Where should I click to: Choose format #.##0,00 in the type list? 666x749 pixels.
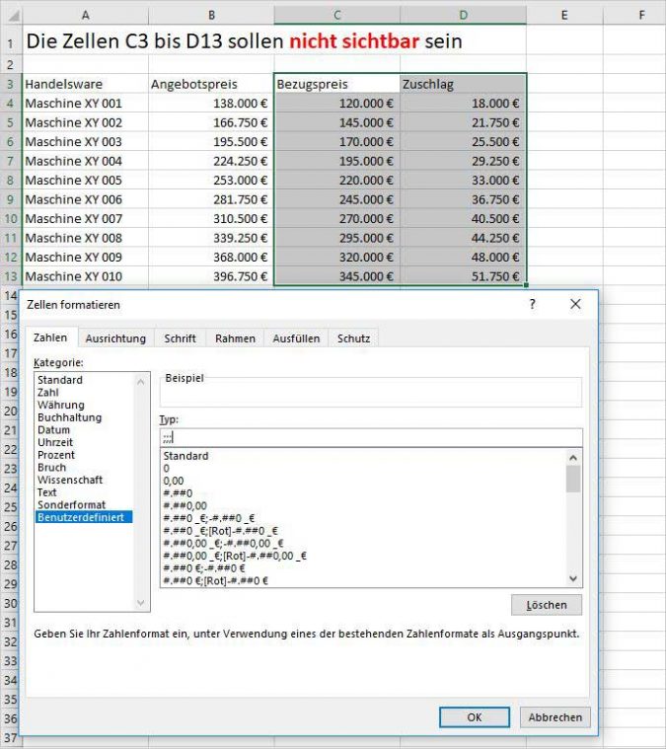tap(185, 505)
